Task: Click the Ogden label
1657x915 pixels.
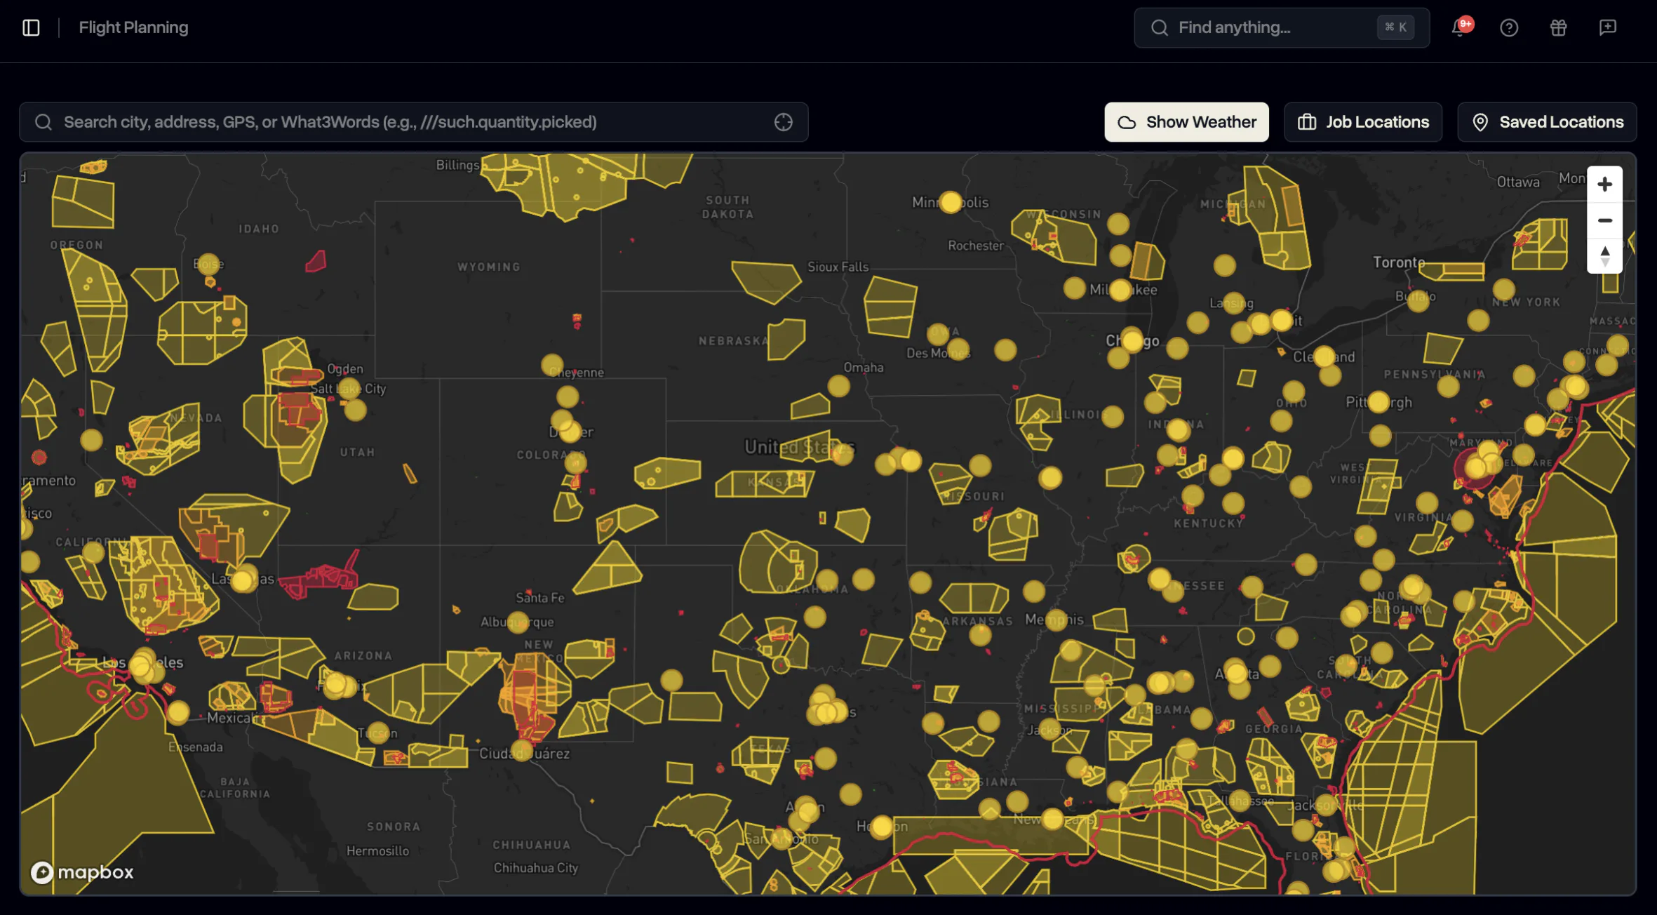Action: tap(345, 369)
